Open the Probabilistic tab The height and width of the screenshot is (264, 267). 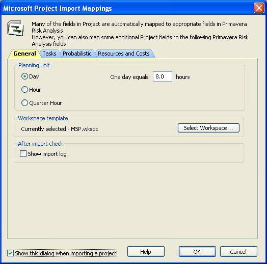tap(77, 54)
